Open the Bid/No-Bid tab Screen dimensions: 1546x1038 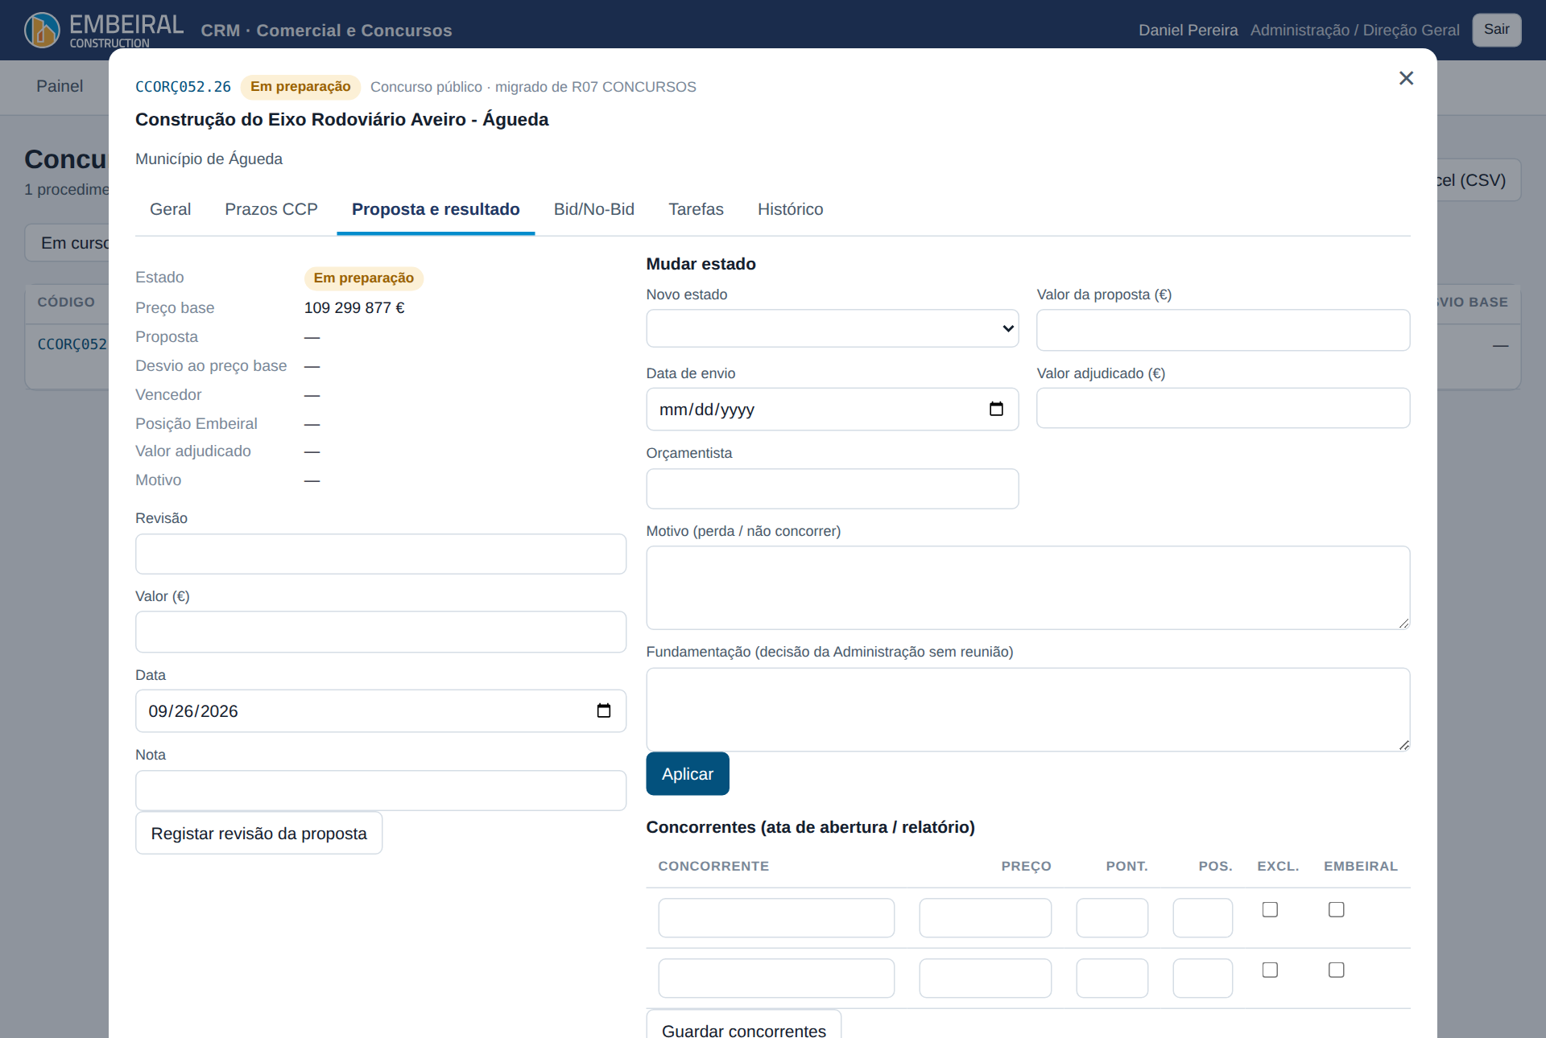pos(594,209)
